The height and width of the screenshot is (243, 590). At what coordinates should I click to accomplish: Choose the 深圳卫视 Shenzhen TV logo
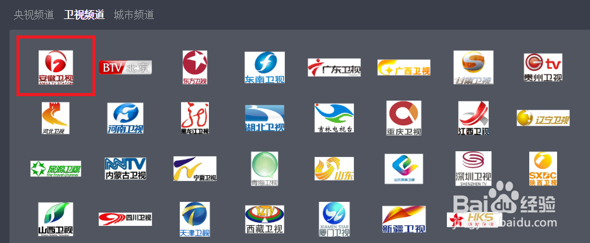click(474, 168)
